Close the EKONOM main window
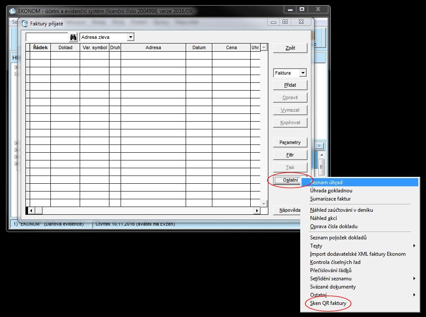Image resolution: width=426 pixels, height=317 pixels. (318, 9)
